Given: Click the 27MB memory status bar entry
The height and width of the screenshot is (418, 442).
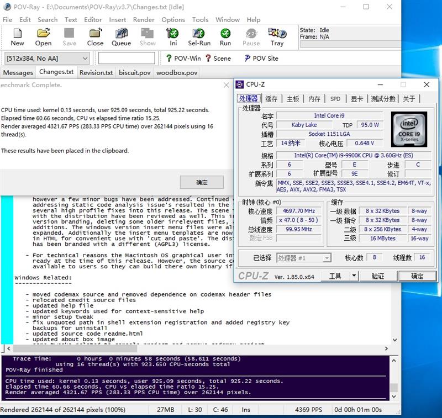Looking at the screenshot, I should point(165,410).
